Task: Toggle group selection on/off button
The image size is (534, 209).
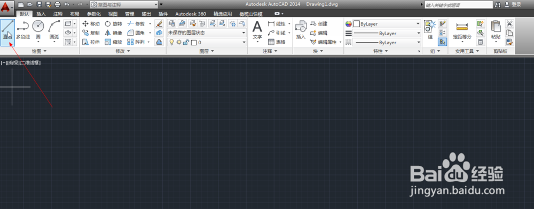Action: 442,42
